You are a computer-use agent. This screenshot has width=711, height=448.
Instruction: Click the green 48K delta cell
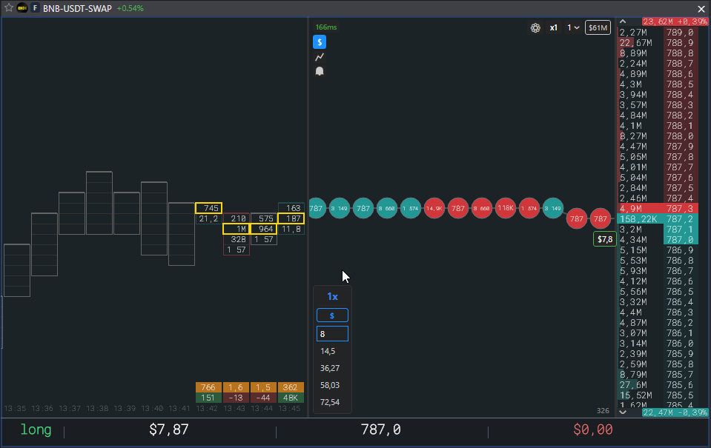[x=291, y=398]
